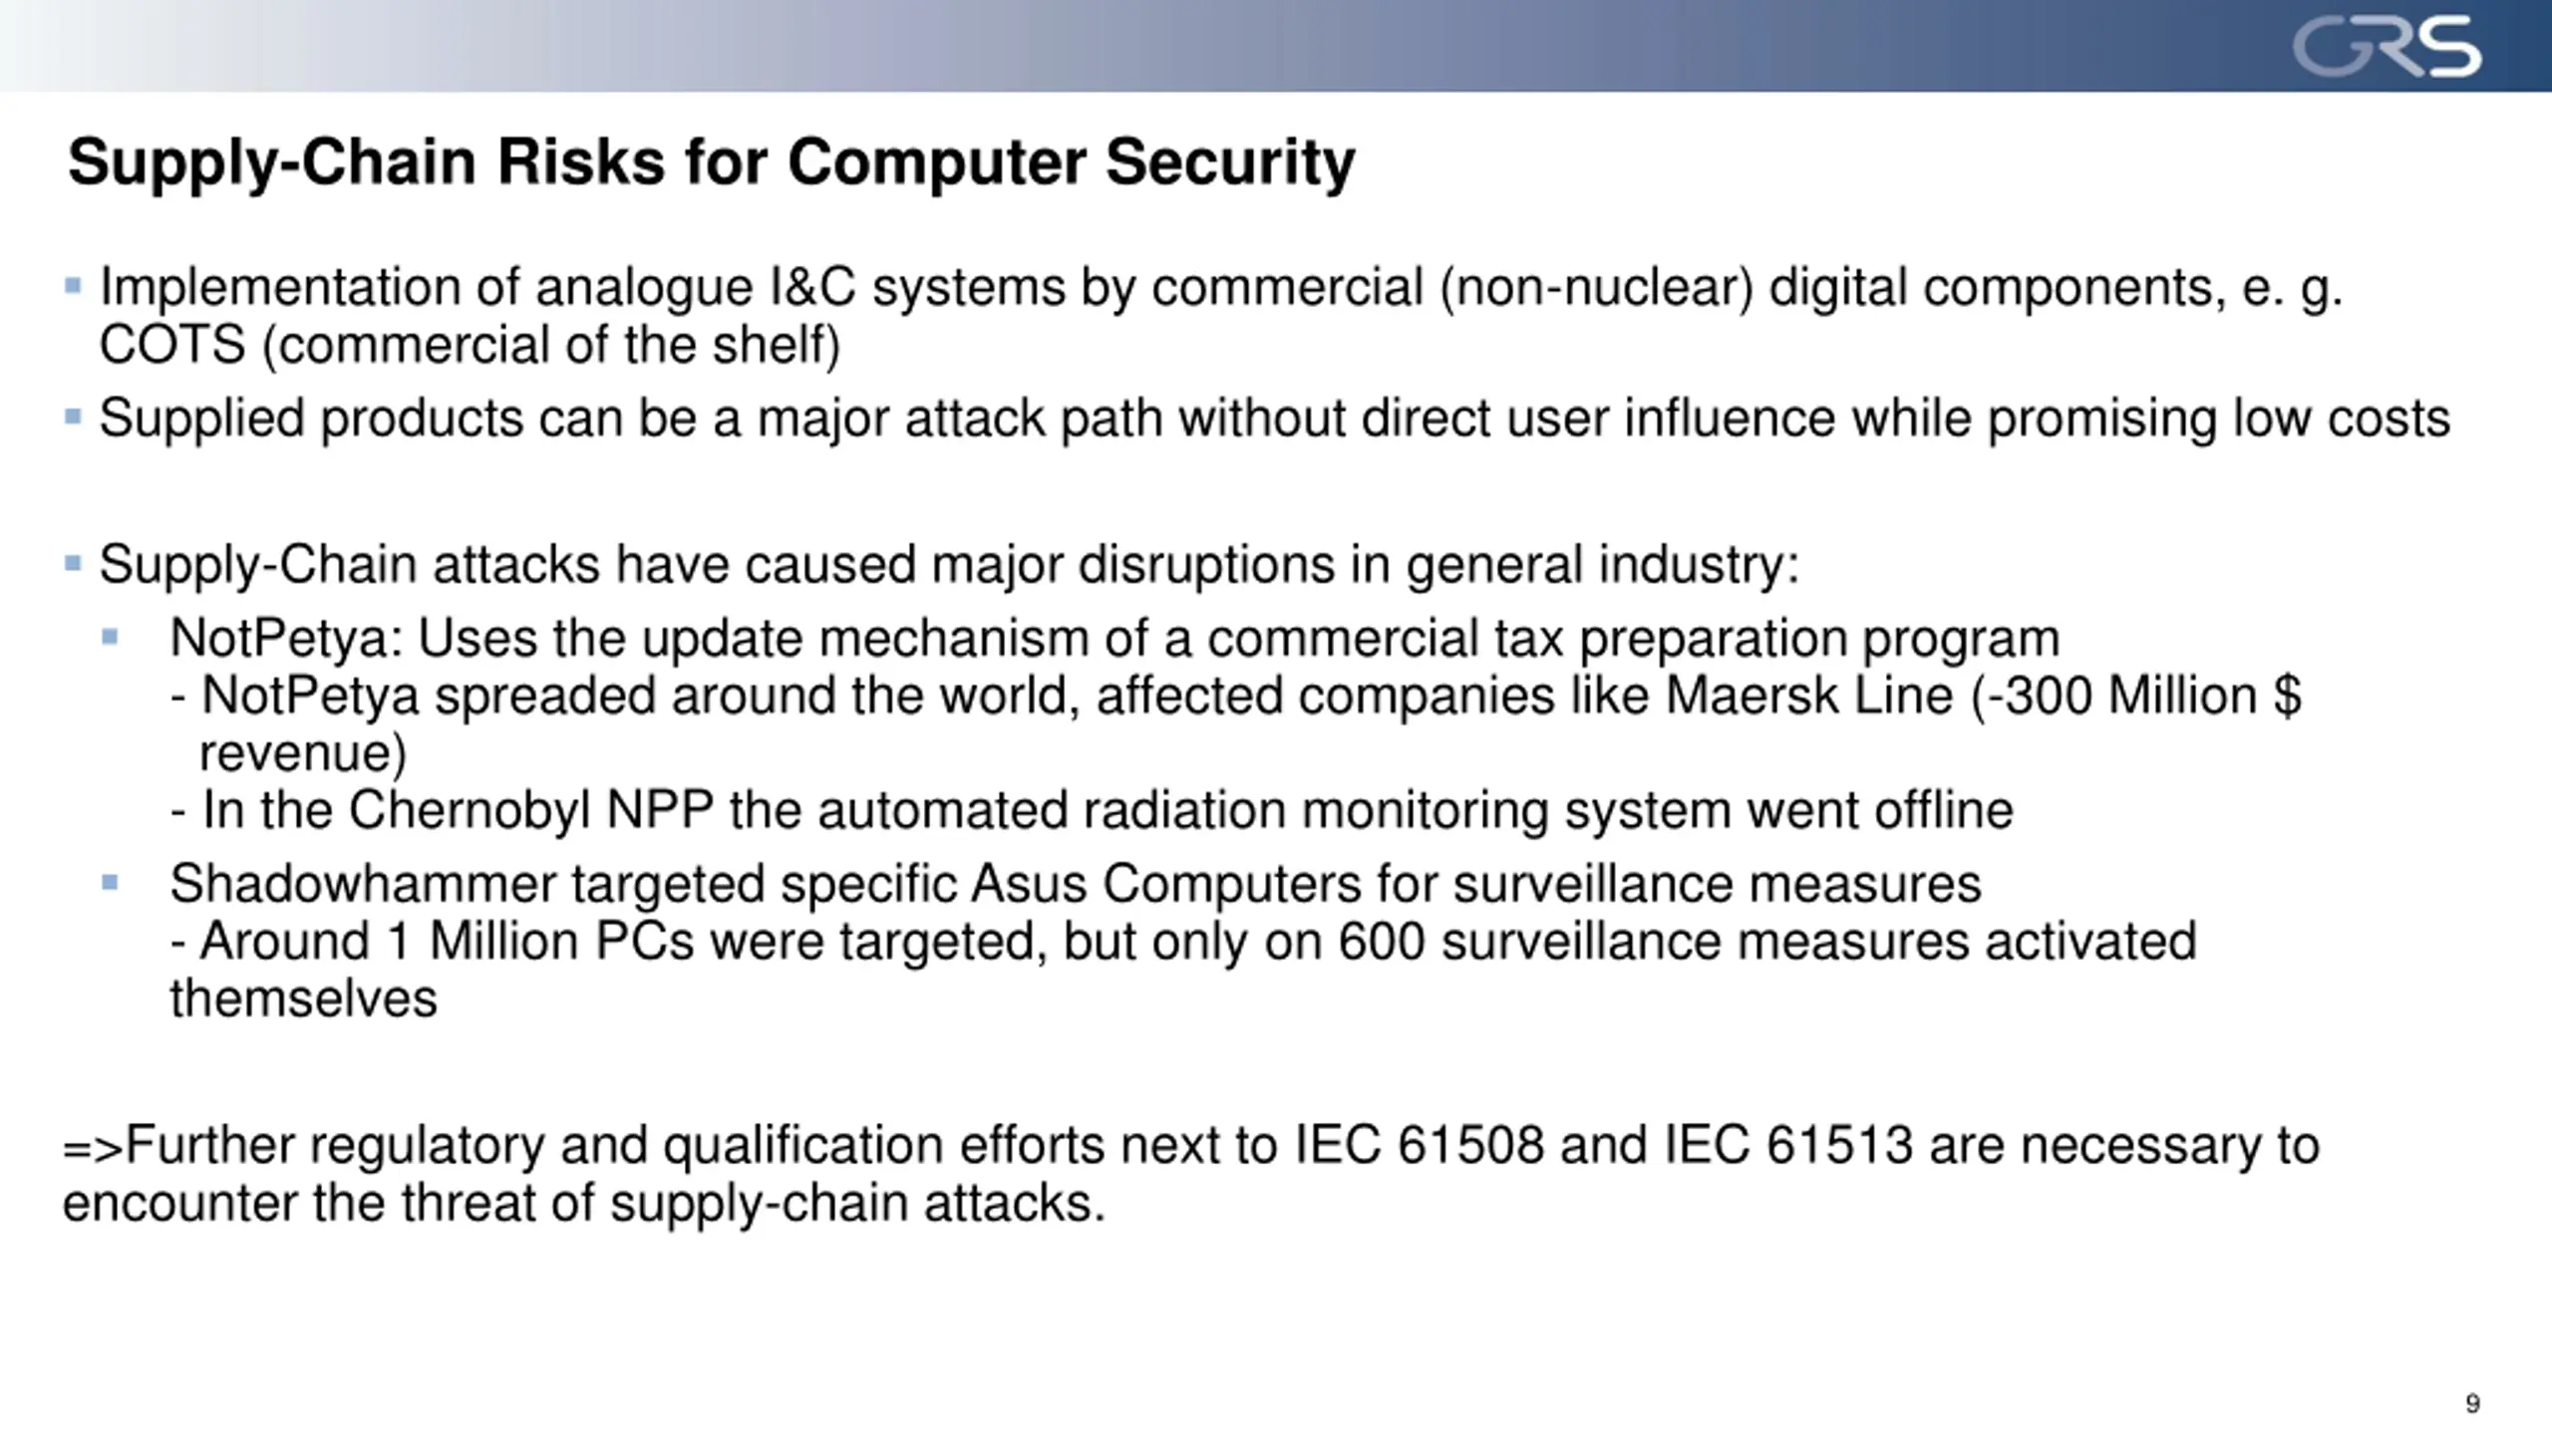Click the word 'revenue)' on wrapped line

[303, 753]
